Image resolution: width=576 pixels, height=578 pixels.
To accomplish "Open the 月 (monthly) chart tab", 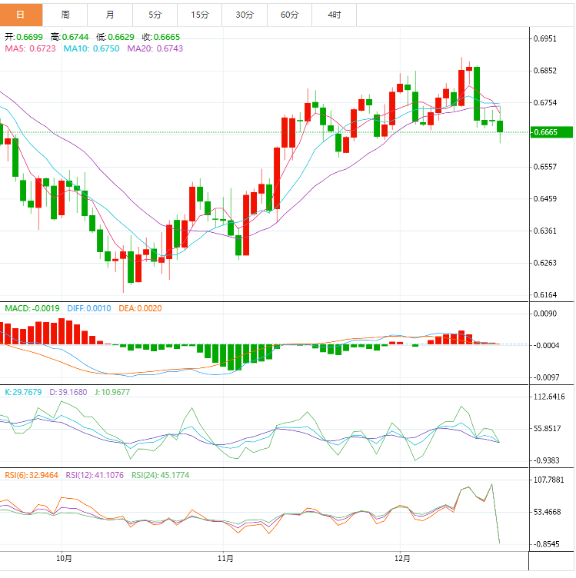I will click(x=110, y=15).
